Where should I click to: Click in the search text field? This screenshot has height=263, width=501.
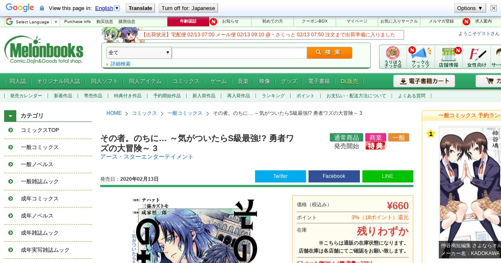[x=240, y=53]
